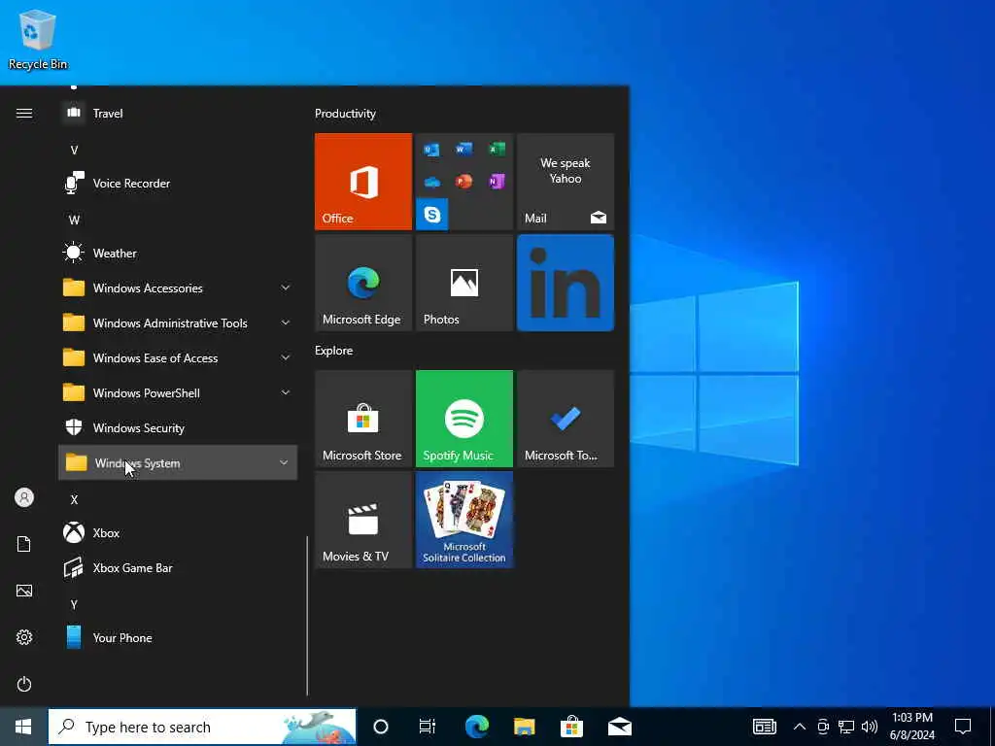Open Xbox Game Bar
Image resolution: width=995 pixels, height=746 pixels.
pyautogui.click(x=178, y=567)
